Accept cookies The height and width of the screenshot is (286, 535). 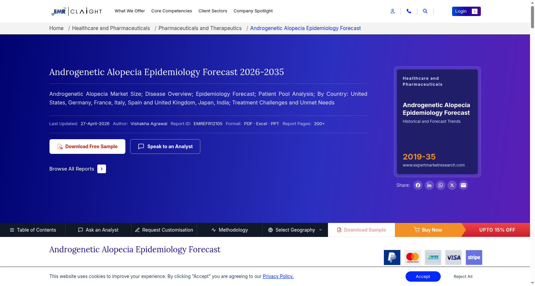[x=423, y=277]
